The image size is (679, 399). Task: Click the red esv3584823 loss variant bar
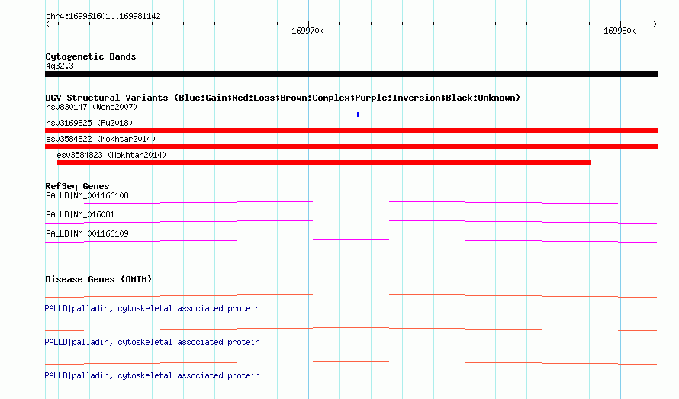(x=324, y=162)
